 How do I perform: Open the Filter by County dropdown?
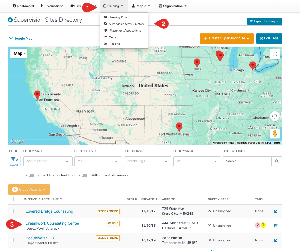98,161
